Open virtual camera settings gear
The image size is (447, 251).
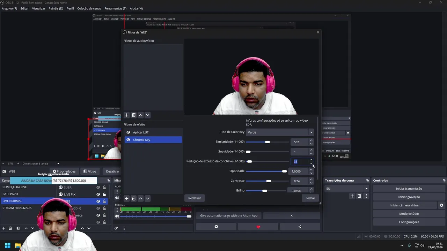pyautogui.click(x=441, y=205)
